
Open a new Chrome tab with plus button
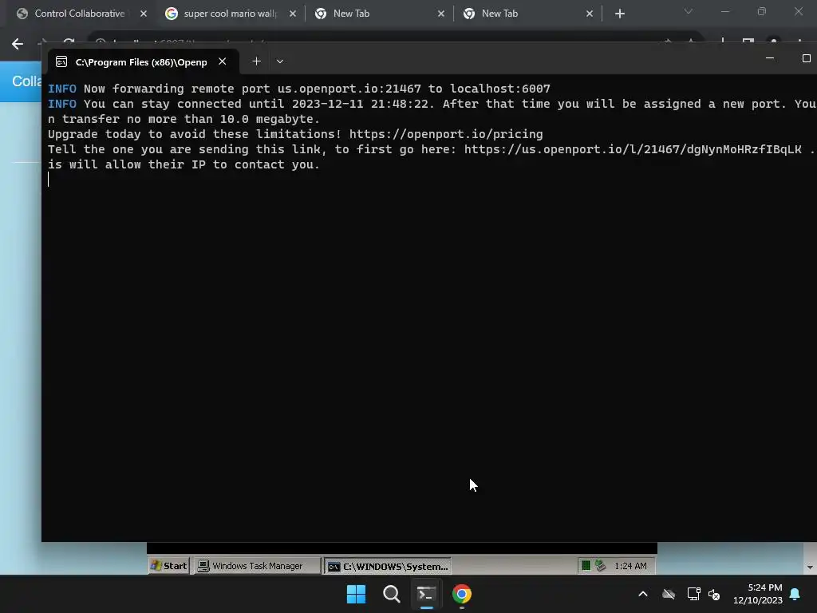click(619, 14)
